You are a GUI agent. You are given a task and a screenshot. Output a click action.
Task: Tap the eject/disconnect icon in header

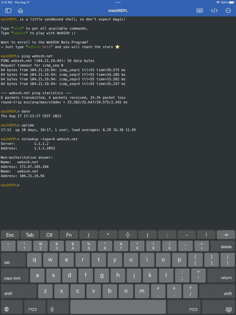click(x=20, y=11)
